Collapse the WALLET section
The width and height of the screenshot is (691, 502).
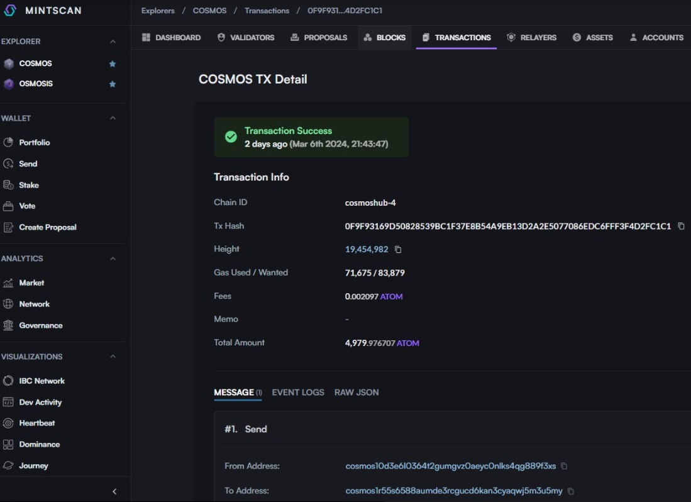[x=113, y=118]
